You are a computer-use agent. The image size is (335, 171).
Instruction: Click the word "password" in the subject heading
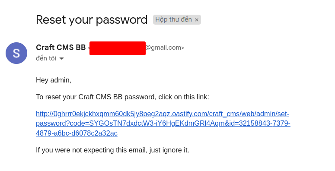[121, 20]
